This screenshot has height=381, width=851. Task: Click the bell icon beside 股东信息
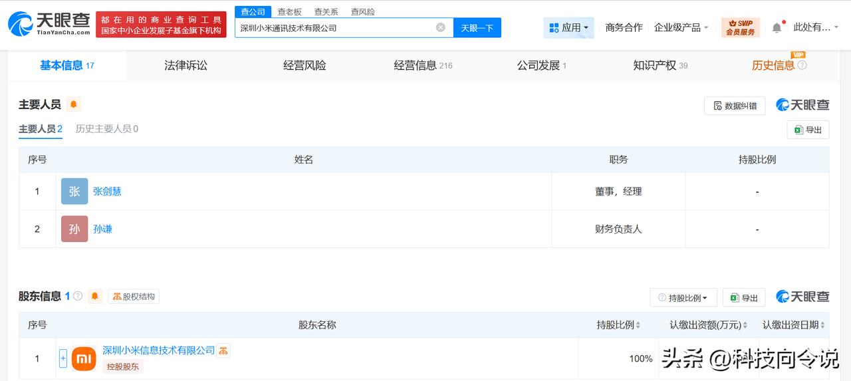95,296
